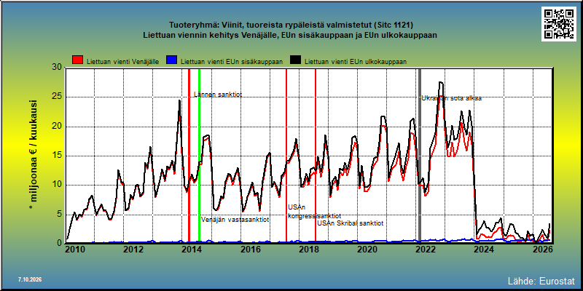Click the red marker line near 2017
This screenshot has height=291, width=583.
coord(286,156)
